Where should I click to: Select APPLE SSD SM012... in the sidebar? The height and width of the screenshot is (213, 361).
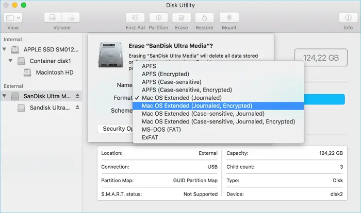[51, 49]
